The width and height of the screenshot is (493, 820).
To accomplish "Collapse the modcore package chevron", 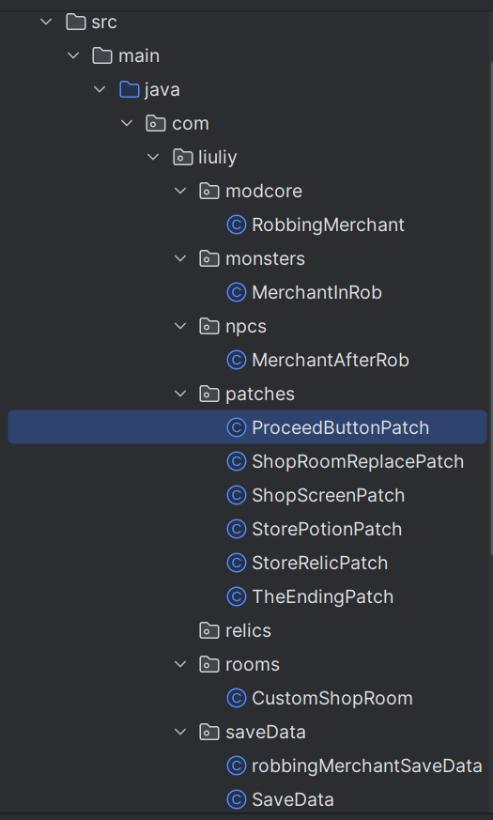I will coord(180,191).
